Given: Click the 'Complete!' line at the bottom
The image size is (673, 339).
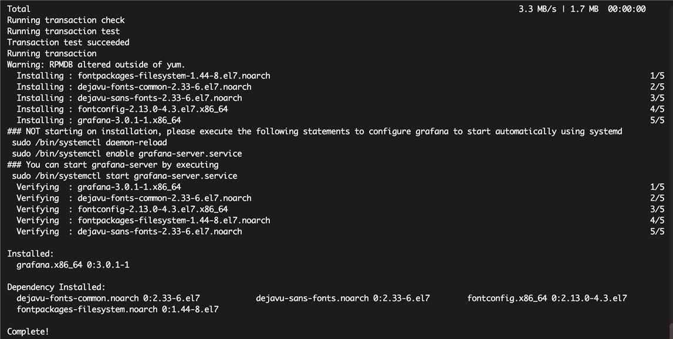Looking at the screenshot, I should point(28,332).
